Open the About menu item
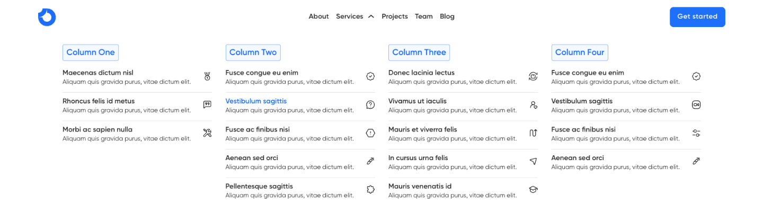Viewport: 763px width, 220px height. (318, 16)
